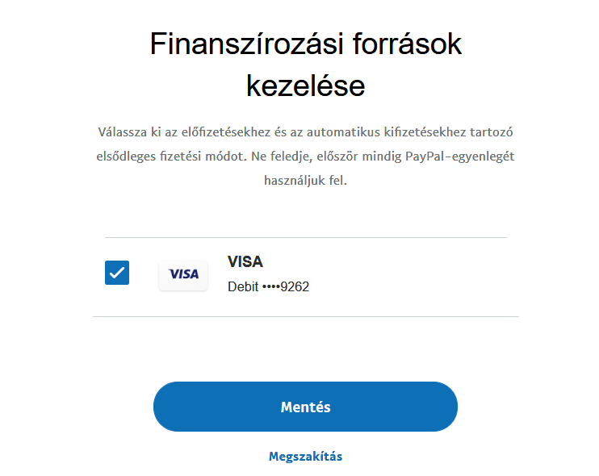Cancel changes via Megszakítás

(x=305, y=457)
